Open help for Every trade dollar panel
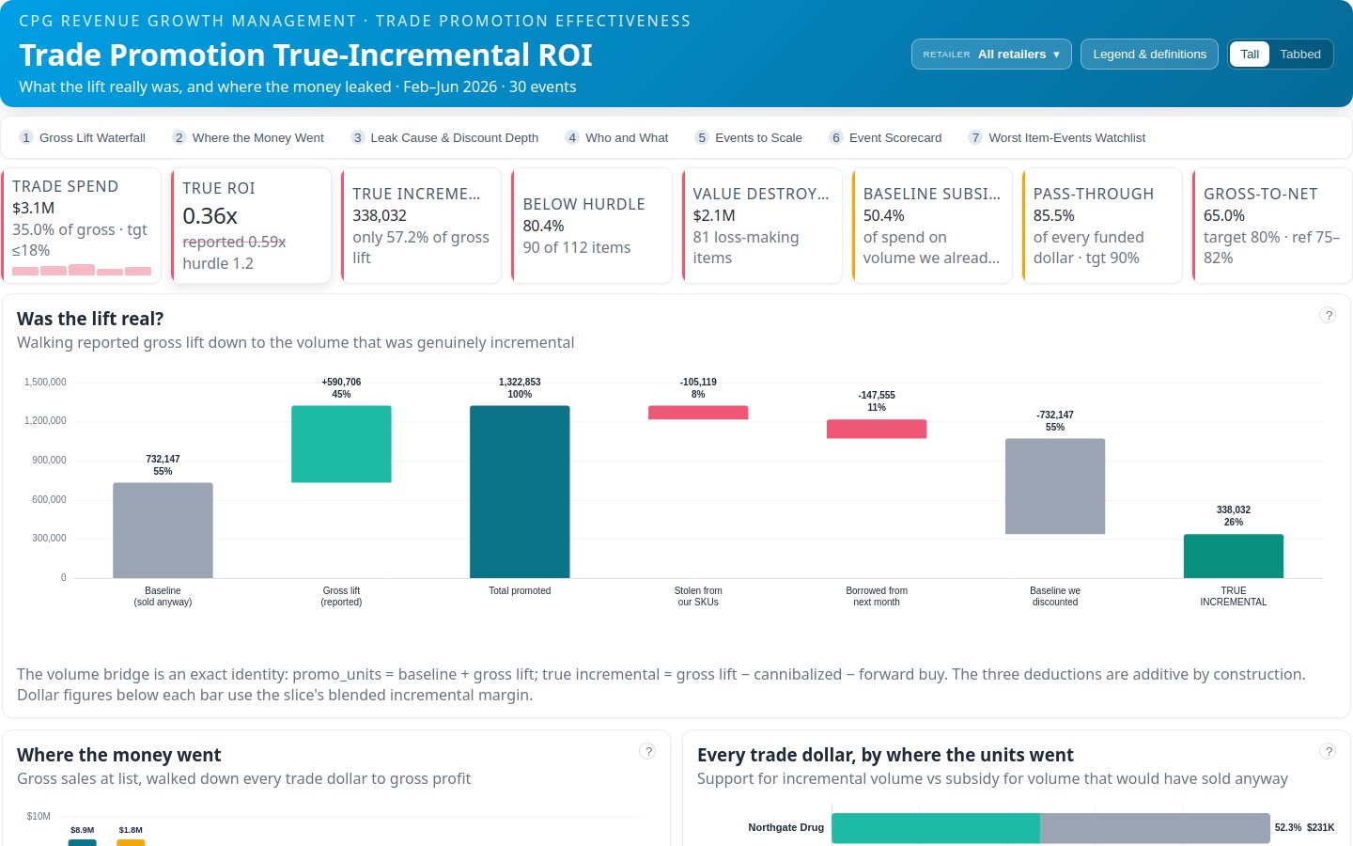 pyautogui.click(x=1328, y=751)
